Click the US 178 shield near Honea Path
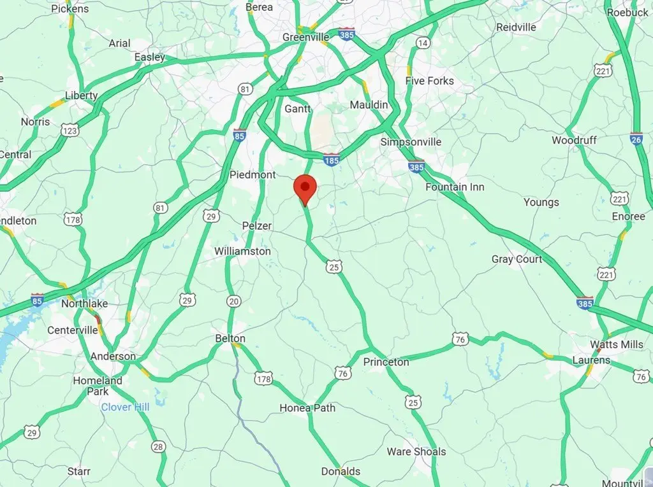 tap(263, 378)
